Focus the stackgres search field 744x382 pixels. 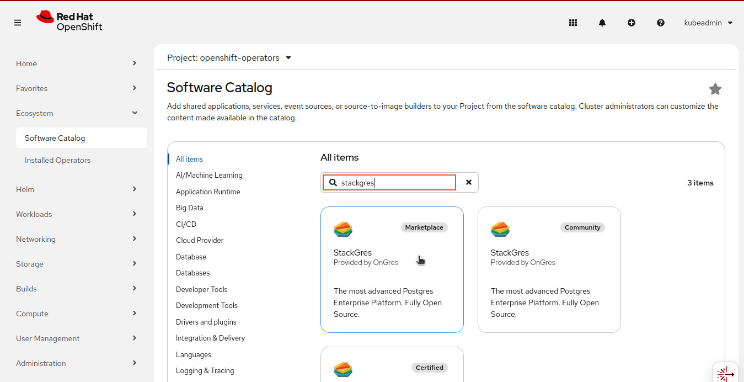click(x=389, y=182)
